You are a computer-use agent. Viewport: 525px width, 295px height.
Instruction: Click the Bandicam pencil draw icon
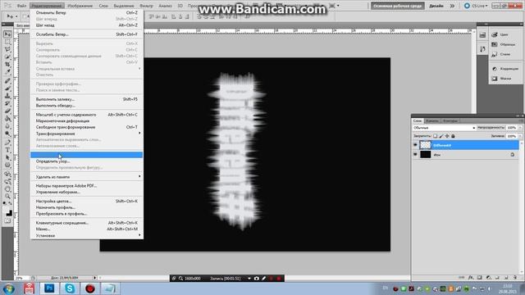coord(264,279)
